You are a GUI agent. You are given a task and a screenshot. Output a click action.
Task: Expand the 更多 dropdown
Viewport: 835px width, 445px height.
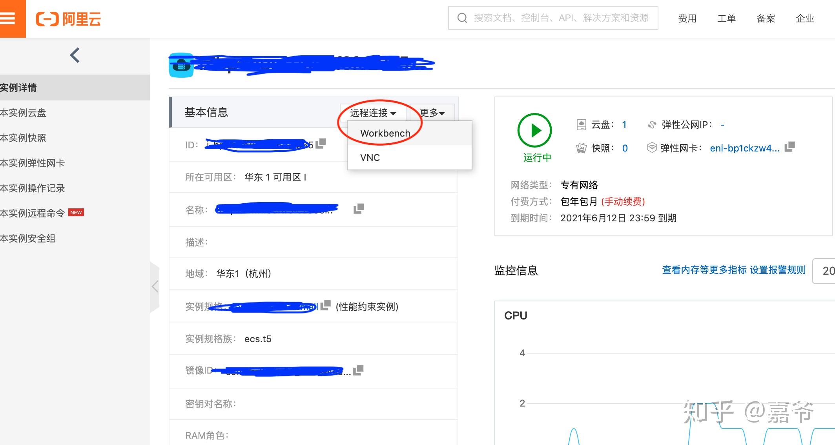coord(432,113)
